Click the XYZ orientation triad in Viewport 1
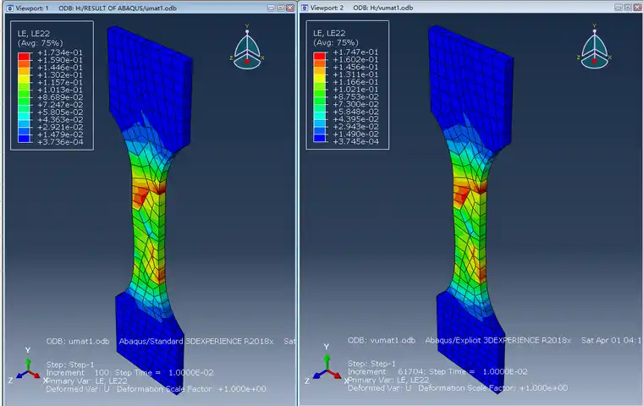This screenshot has width=643, height=406. pos(26,367)
